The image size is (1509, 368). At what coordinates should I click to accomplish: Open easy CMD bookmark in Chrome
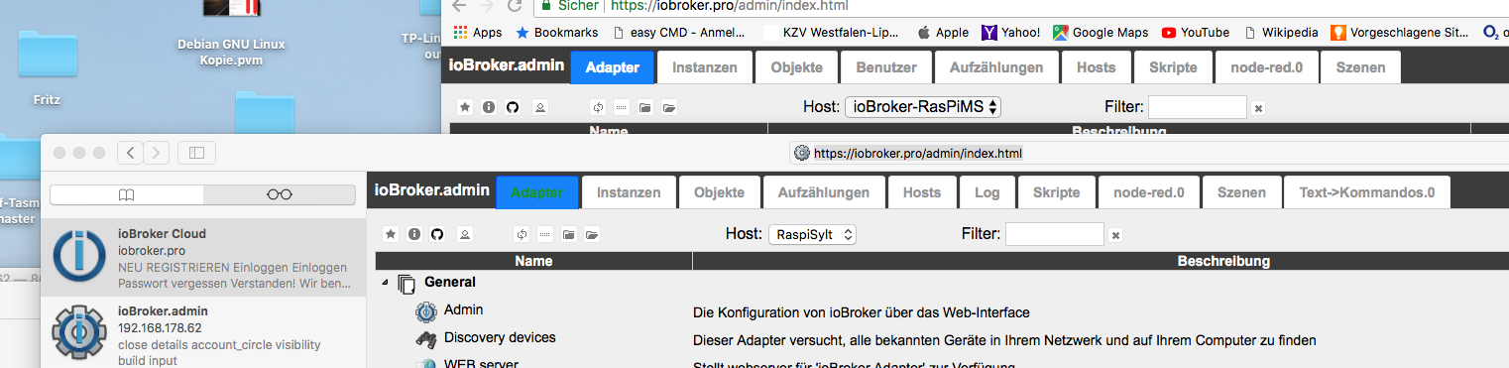(x=680, y=32)
